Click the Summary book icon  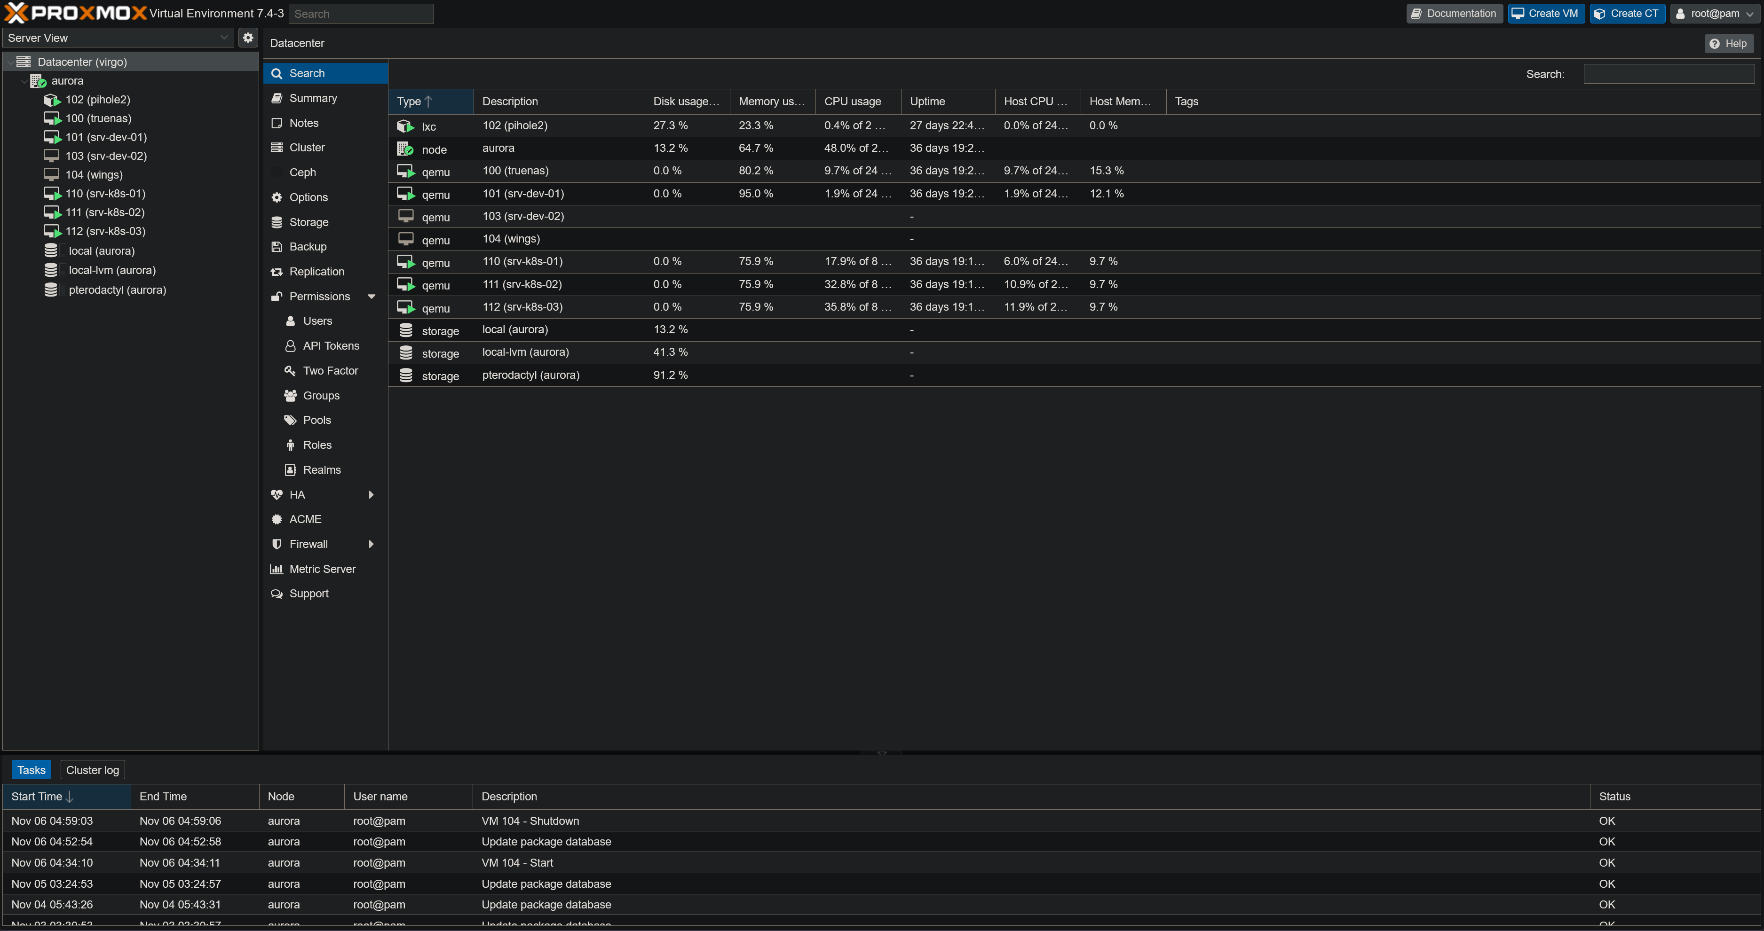tap(277, 98)
